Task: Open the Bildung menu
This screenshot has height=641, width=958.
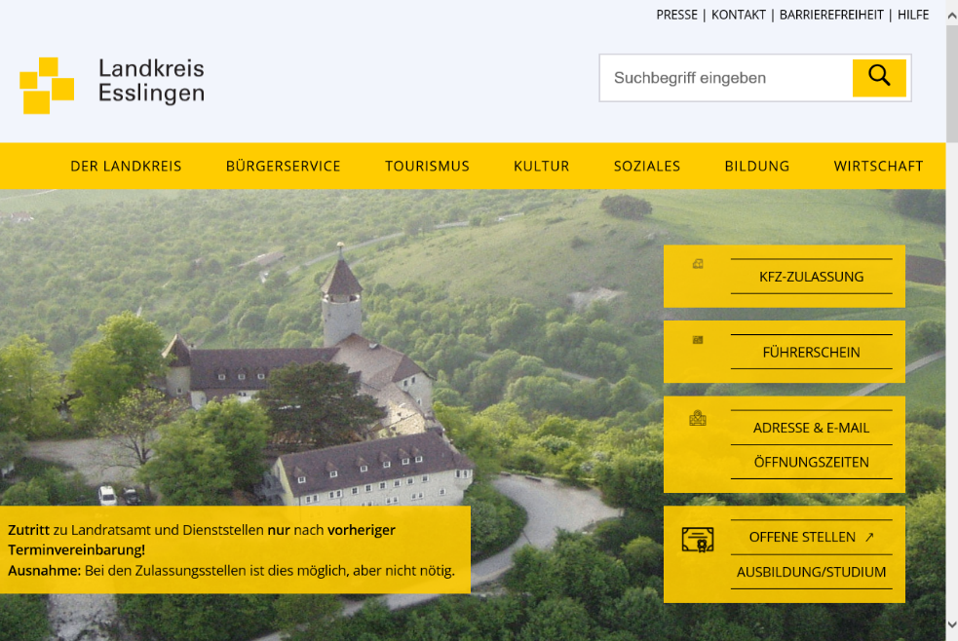Action: [757, 166]
